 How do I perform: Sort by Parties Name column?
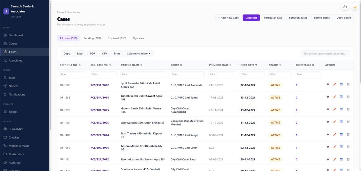click(x=132, y=65)
